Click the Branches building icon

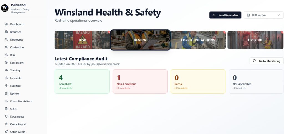pyautogui.click(x=6, y=32)
